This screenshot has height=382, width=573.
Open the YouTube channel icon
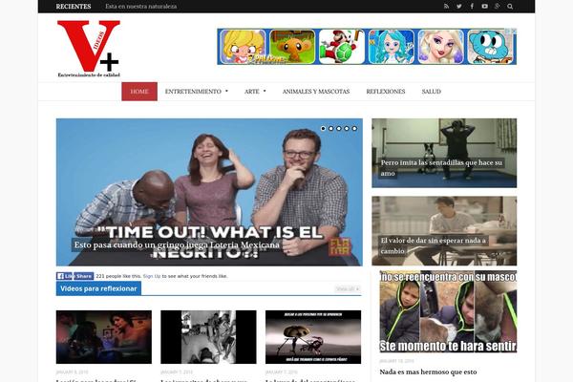(484, 7)
